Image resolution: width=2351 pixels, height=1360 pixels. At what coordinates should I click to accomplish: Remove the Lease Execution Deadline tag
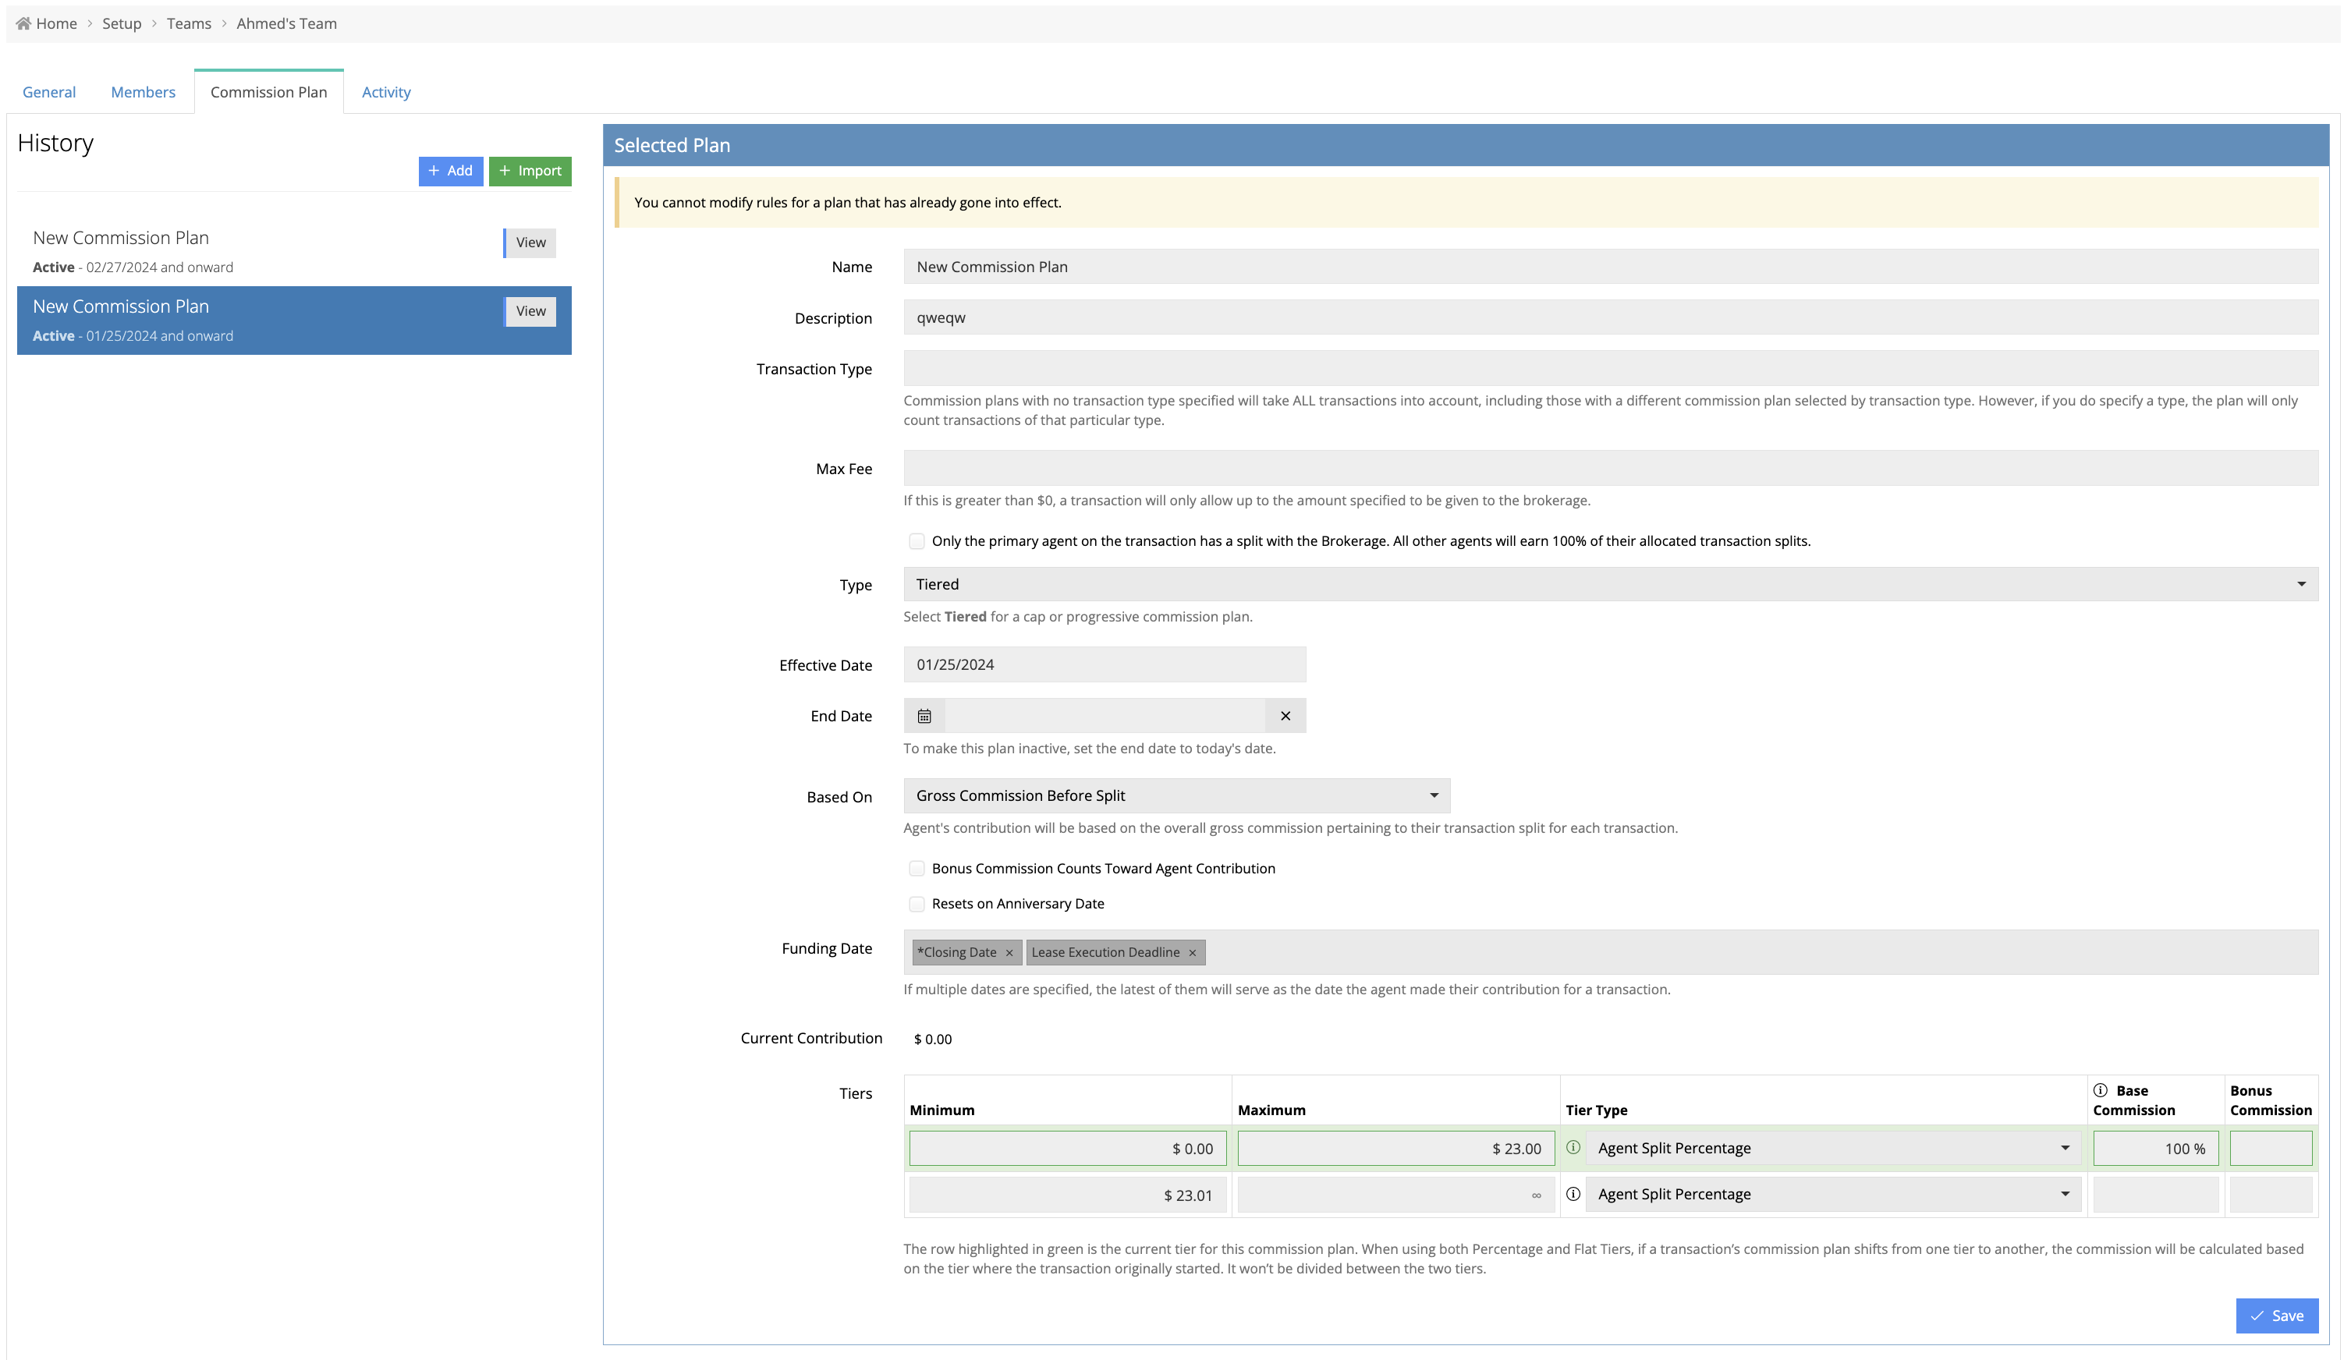pyautogui.click(x=1191, y=952)
